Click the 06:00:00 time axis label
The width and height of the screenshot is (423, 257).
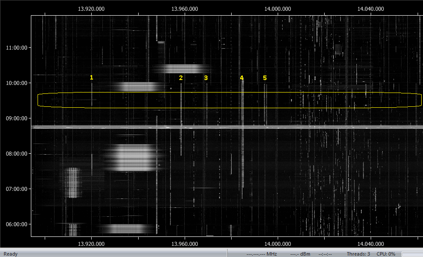pos(17,224)
